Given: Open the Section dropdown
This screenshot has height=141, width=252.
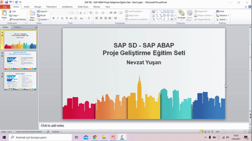Looking at the screenshot, I should pos(43,20).
